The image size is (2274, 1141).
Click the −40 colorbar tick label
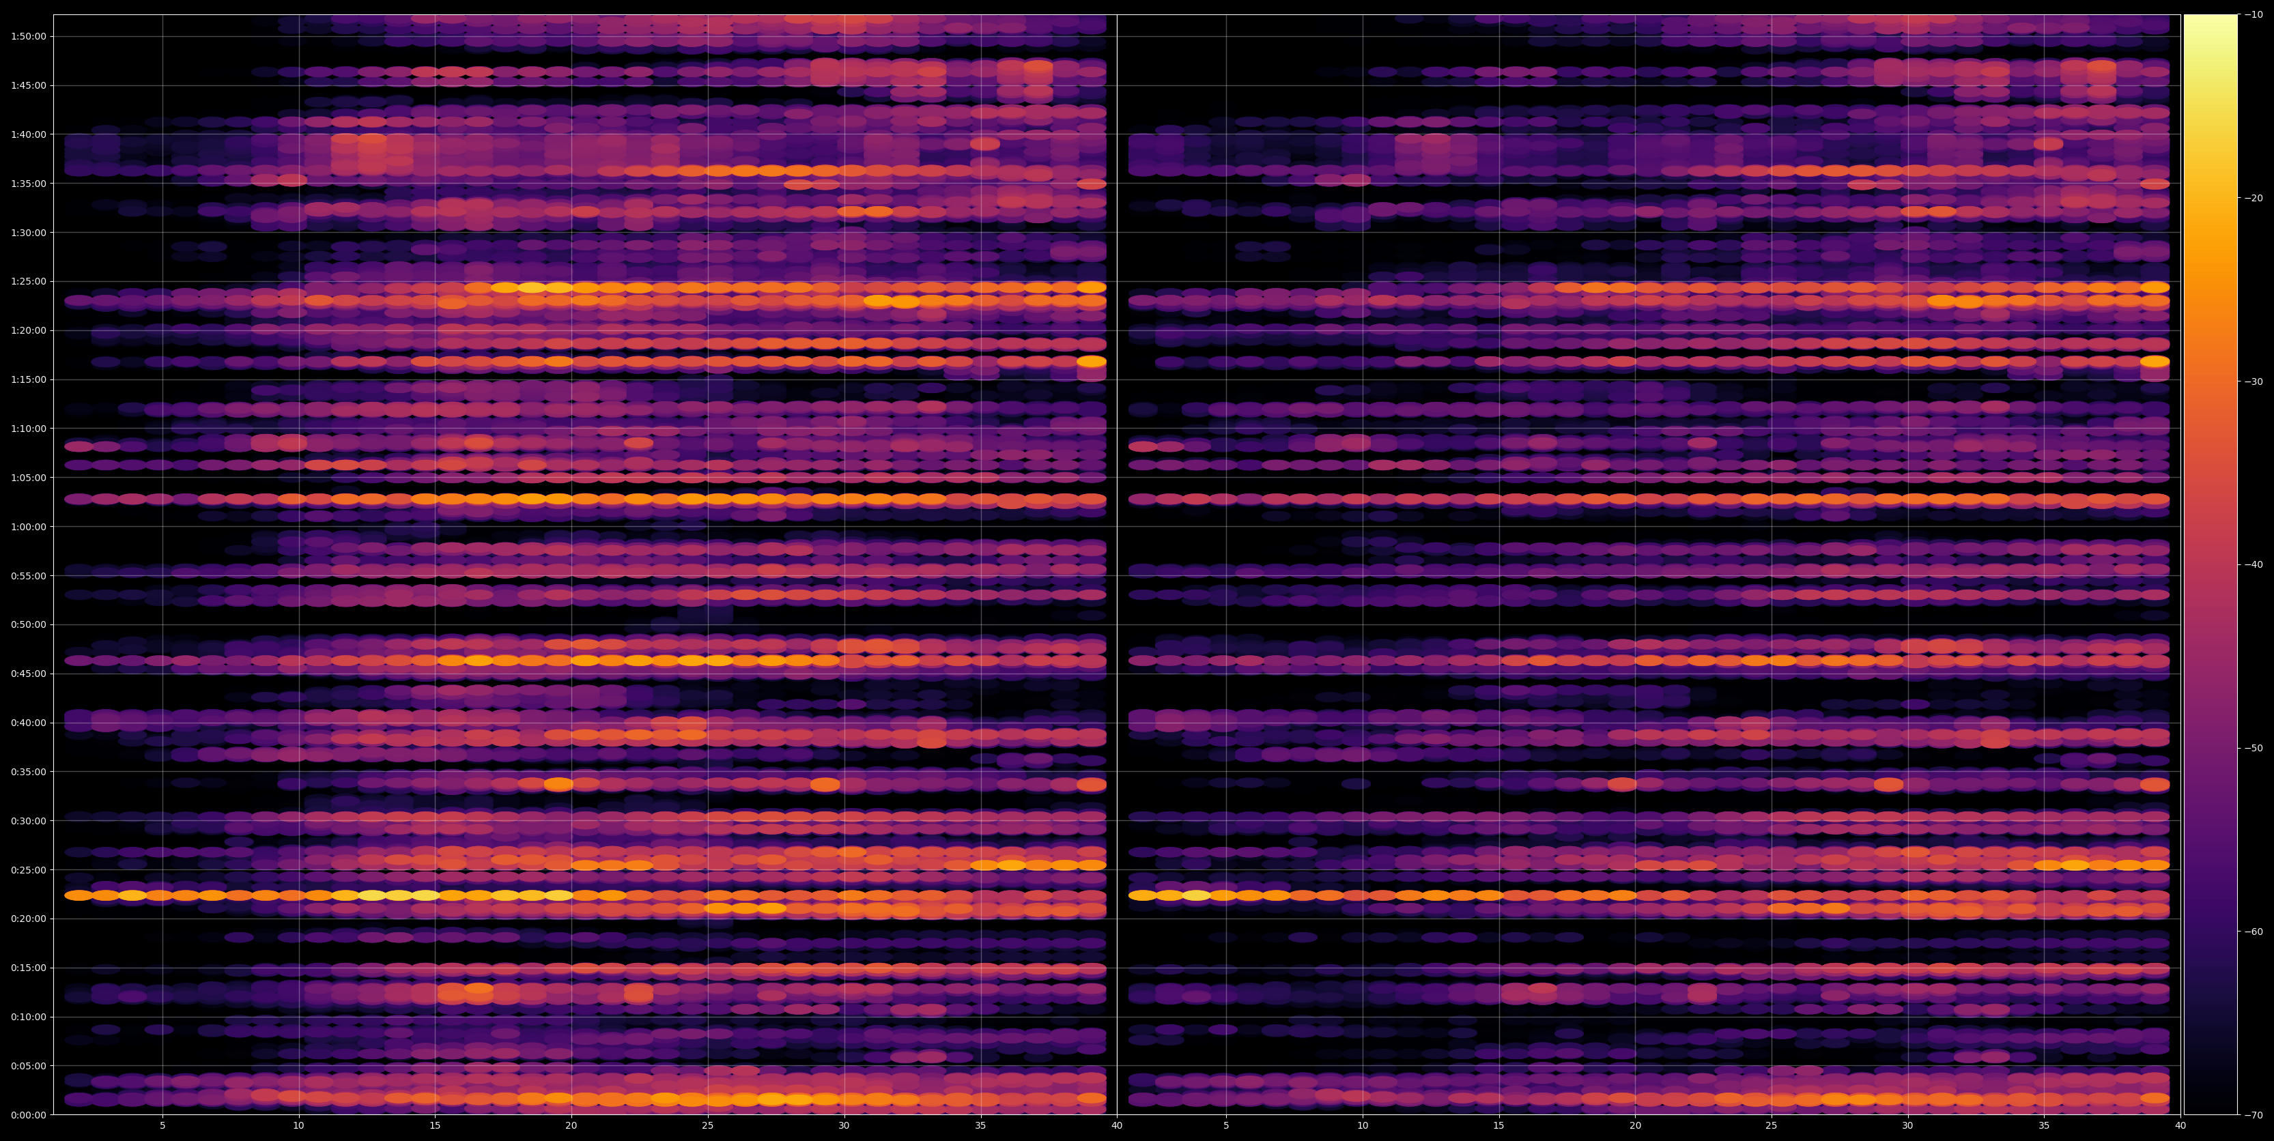click(2254, 565)
